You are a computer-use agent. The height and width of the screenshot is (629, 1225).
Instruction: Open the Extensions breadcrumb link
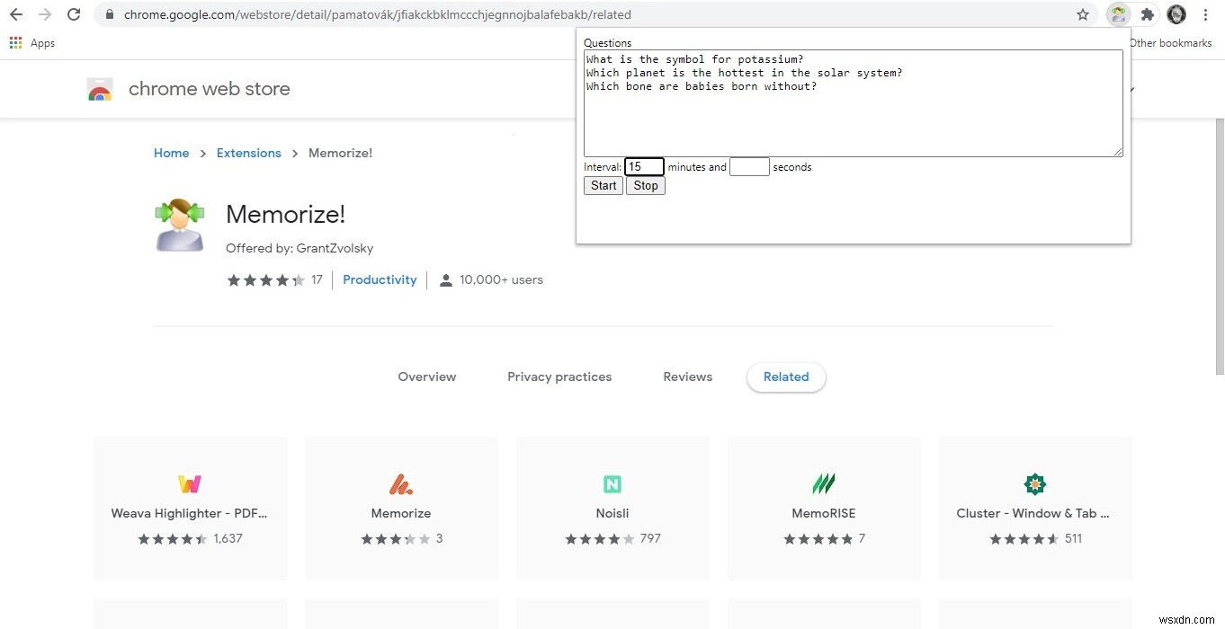click(249, 153)
